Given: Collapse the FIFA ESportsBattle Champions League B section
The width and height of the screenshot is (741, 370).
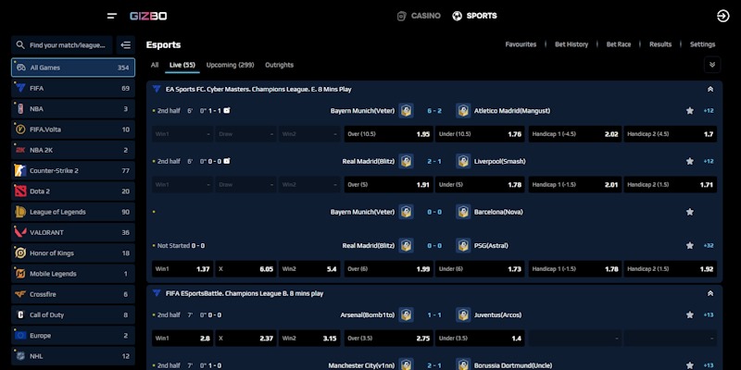Looking at the screenshot, I should click(x=710, y=293).
